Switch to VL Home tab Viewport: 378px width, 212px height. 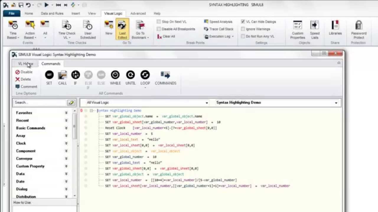pos(25,64)
